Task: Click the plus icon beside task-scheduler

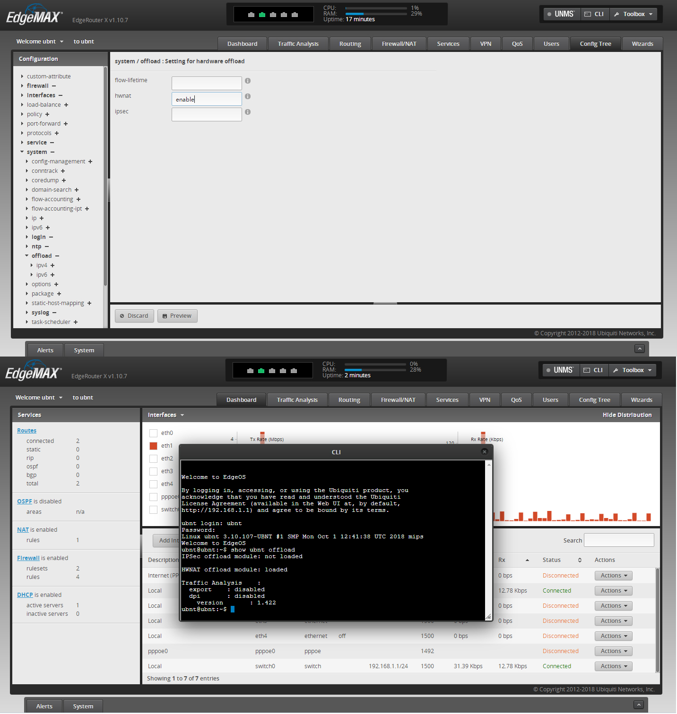Action: click(76, 322)
